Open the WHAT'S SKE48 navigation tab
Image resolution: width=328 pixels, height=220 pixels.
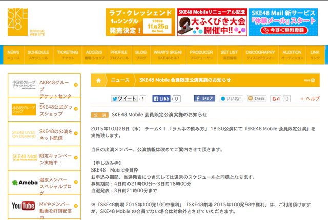[168, 55]
